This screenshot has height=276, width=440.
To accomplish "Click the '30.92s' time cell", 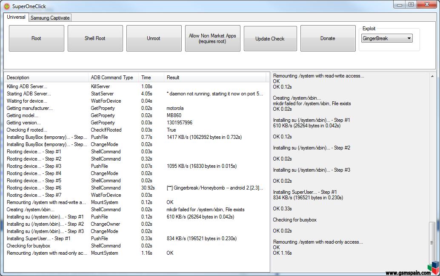I will coord(148,188).
